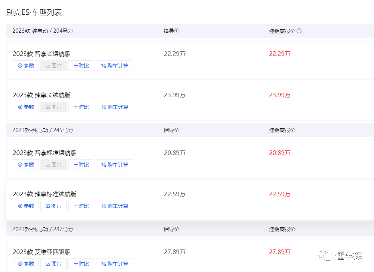
Task: Click guide price 22.59万 in gray
Action: pos(174,194)
